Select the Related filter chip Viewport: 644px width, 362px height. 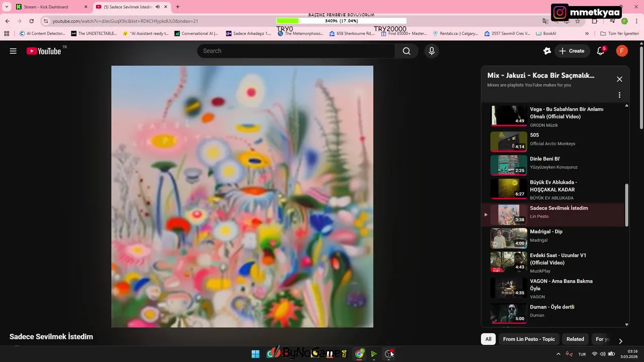[x=575, y=339]
